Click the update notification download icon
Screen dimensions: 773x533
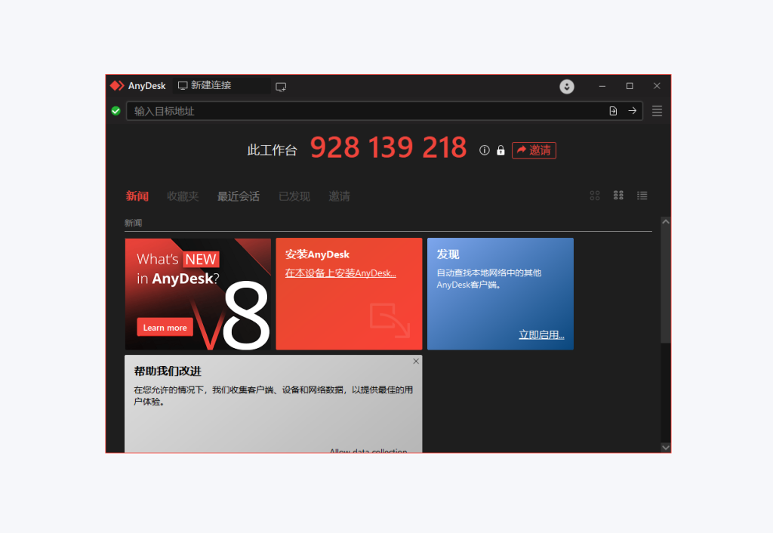(x=567, y=86)
